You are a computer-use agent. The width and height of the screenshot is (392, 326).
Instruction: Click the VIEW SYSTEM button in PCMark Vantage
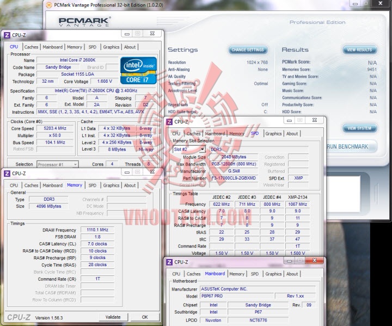pyautogui.click(x=359, y=128)
